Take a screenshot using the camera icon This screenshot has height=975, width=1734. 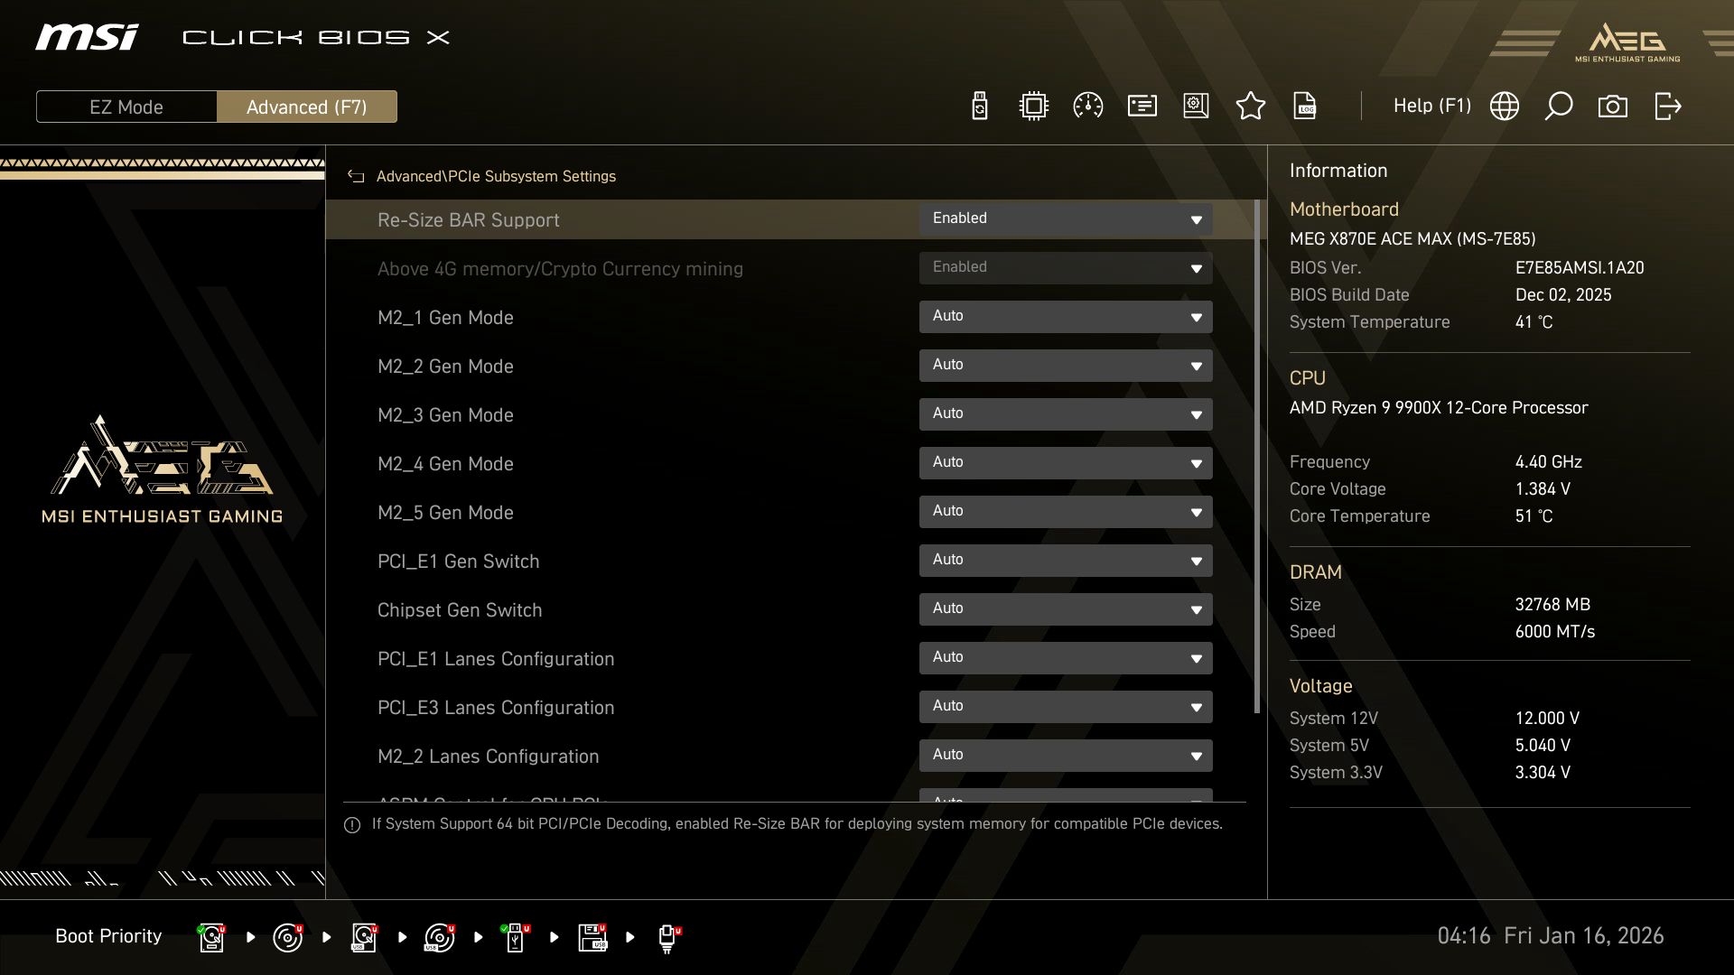pyautogui.click(x=1614, y=106)
